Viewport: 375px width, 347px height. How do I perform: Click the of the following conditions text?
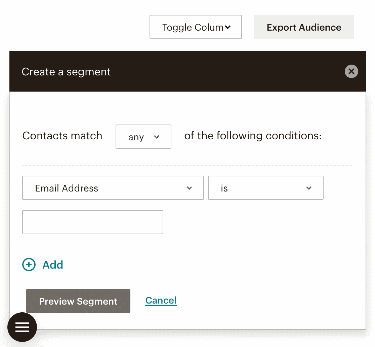click(x=253, y=136)
